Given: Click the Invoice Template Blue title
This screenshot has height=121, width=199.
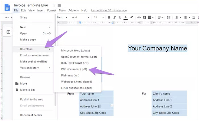Looking at the screenshot, I should 31,5.
